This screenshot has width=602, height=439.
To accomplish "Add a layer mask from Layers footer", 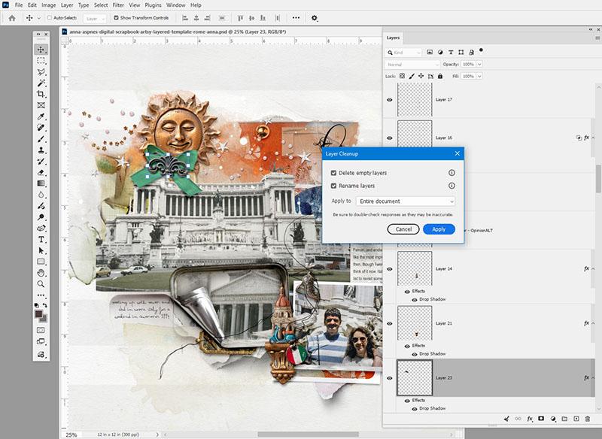I will pos(541,419).
